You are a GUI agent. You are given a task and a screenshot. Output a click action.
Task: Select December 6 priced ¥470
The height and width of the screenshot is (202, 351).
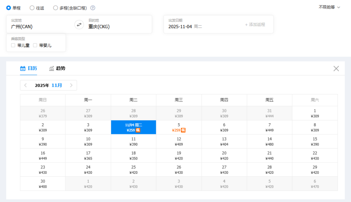pyautogui.click(x=315, y=184)
